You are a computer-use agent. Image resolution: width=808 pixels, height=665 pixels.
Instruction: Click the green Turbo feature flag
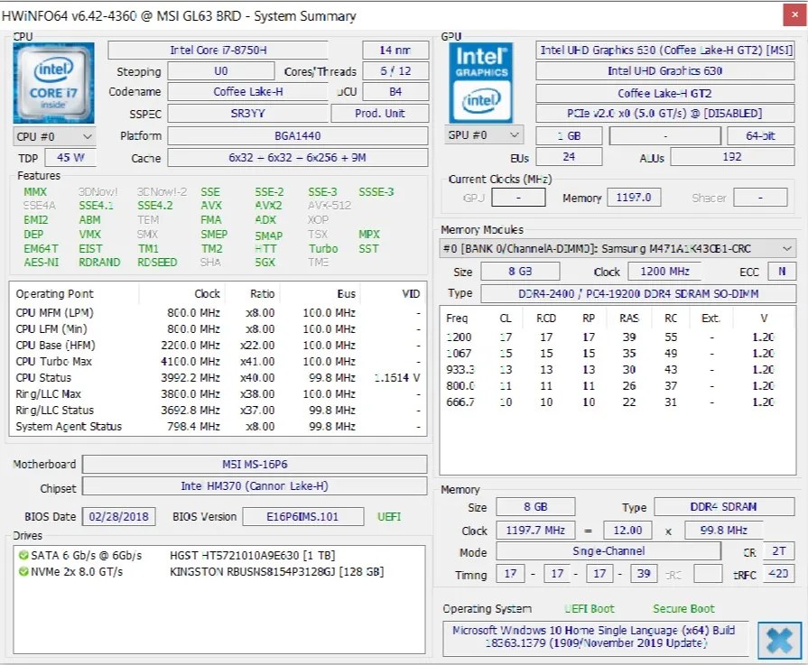click(326, 248)
